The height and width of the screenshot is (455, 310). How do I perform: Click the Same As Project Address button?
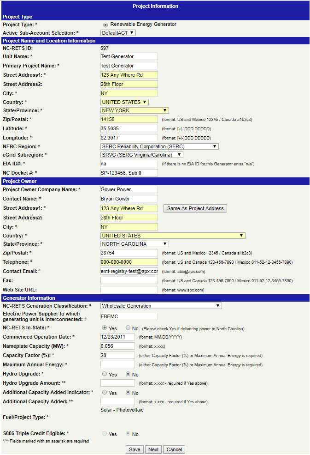click(x=195, y=208)
